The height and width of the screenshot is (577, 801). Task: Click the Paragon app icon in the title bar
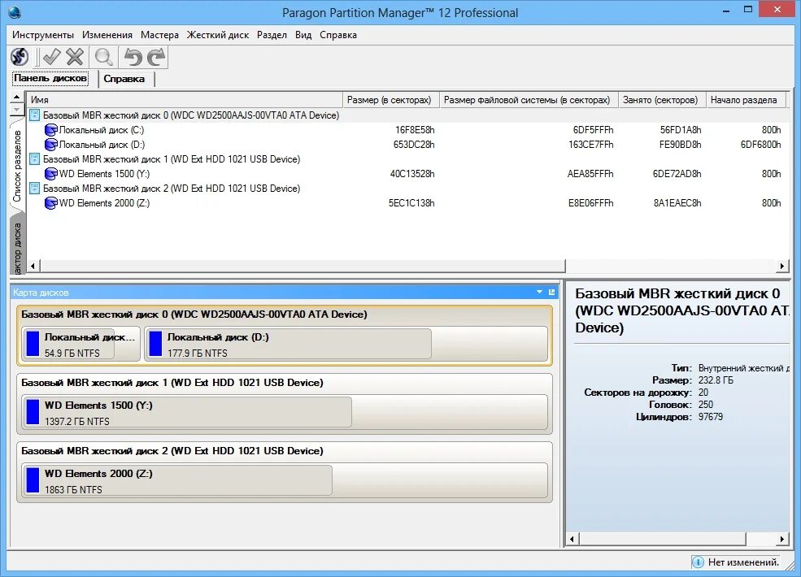[x=15, y=12]
